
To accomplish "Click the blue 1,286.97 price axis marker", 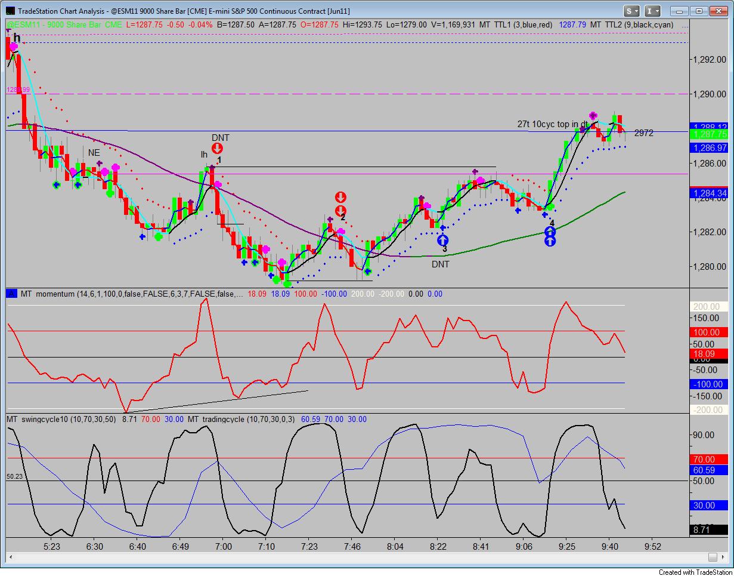I will 708,147.
